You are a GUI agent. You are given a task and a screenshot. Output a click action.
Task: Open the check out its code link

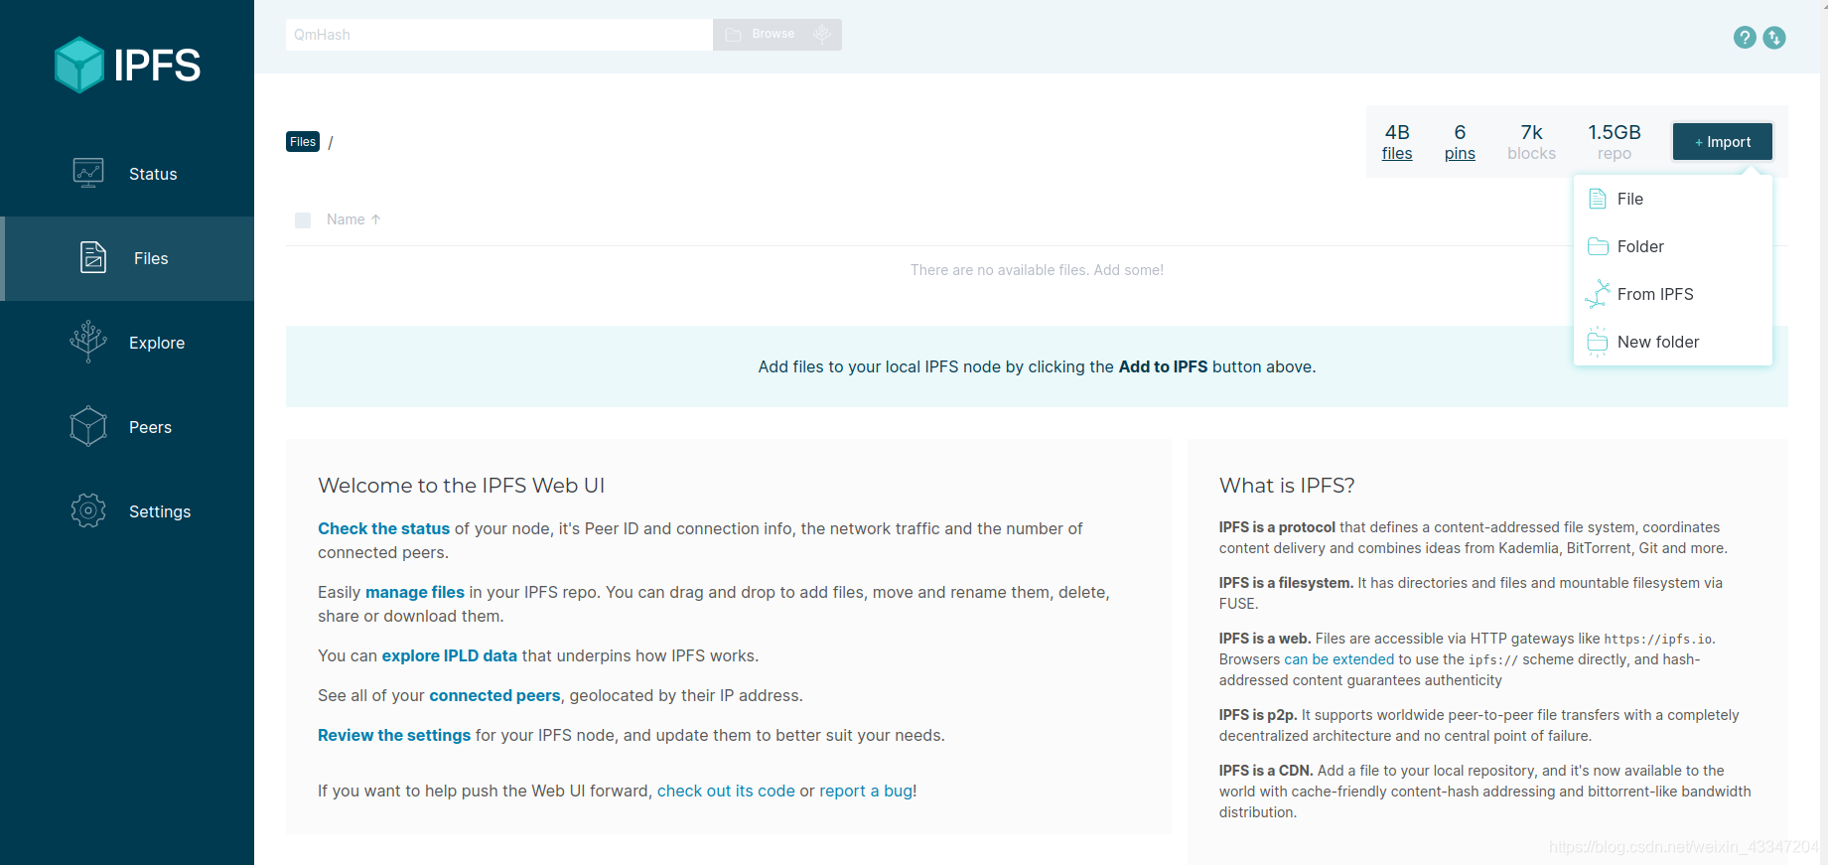726,791
